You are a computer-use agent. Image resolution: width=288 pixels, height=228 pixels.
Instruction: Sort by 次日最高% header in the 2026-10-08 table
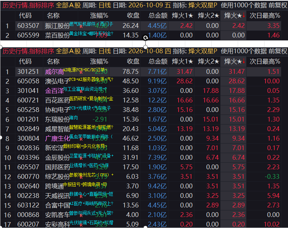pyautogui.click(x=265, y=61)
